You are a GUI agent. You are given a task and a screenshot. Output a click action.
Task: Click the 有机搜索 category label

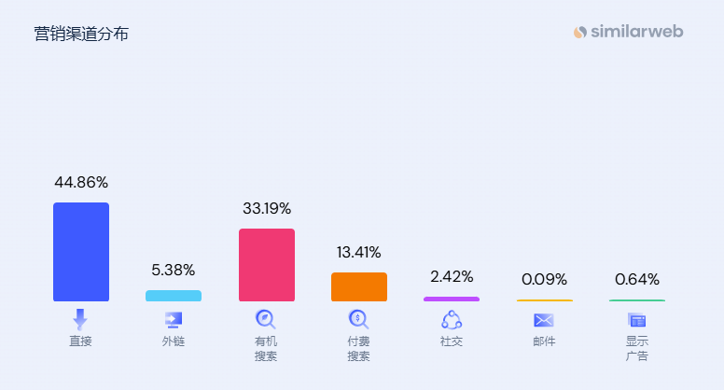pos(266,349)
